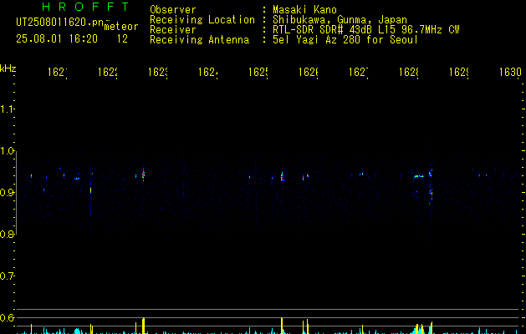Click the 0.6 frequency axis label
This screenshot has height=334, width=526.
(x=7, y=317)
